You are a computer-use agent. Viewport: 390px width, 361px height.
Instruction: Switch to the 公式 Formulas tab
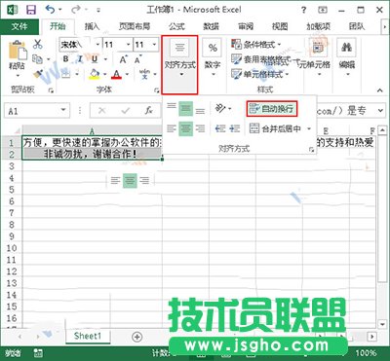point(176,26)
